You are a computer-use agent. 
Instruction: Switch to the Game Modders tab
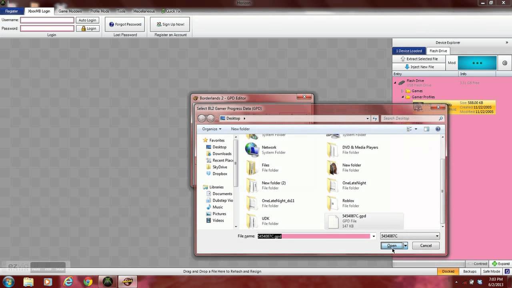(70, 11)
